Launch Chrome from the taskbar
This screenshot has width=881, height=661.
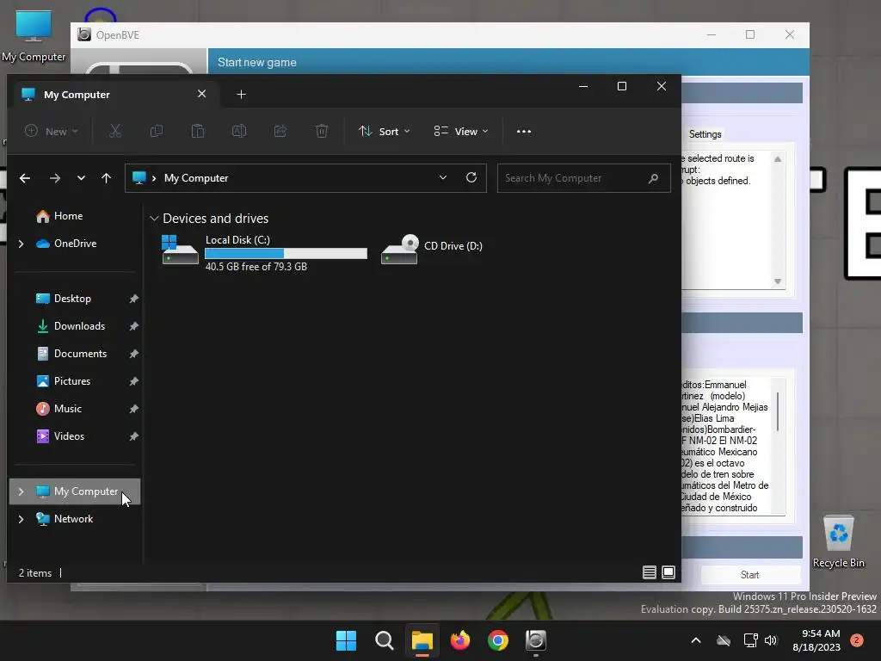498,640
